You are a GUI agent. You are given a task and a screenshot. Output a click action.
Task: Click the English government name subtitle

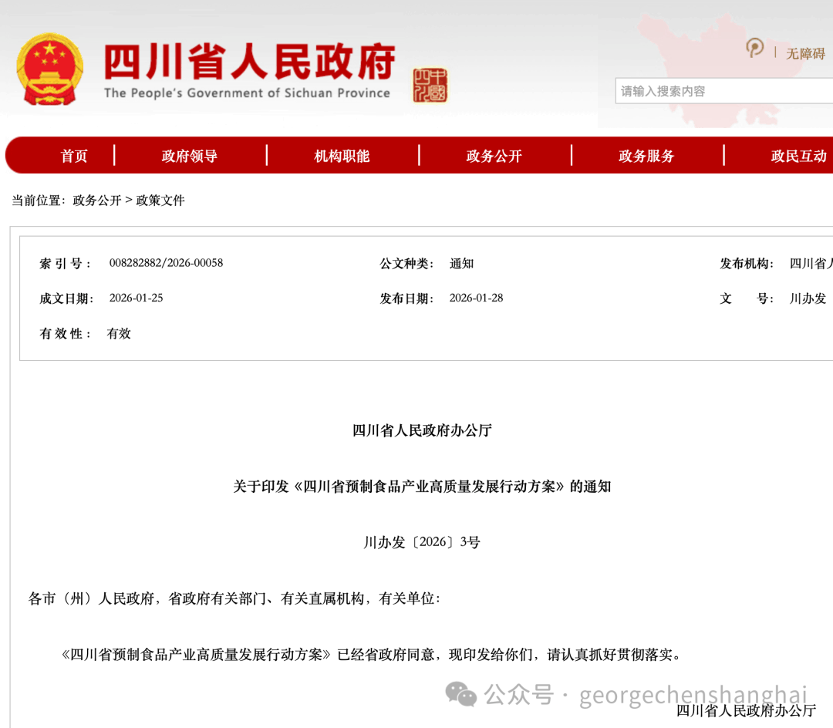click(x=247, y=93)
